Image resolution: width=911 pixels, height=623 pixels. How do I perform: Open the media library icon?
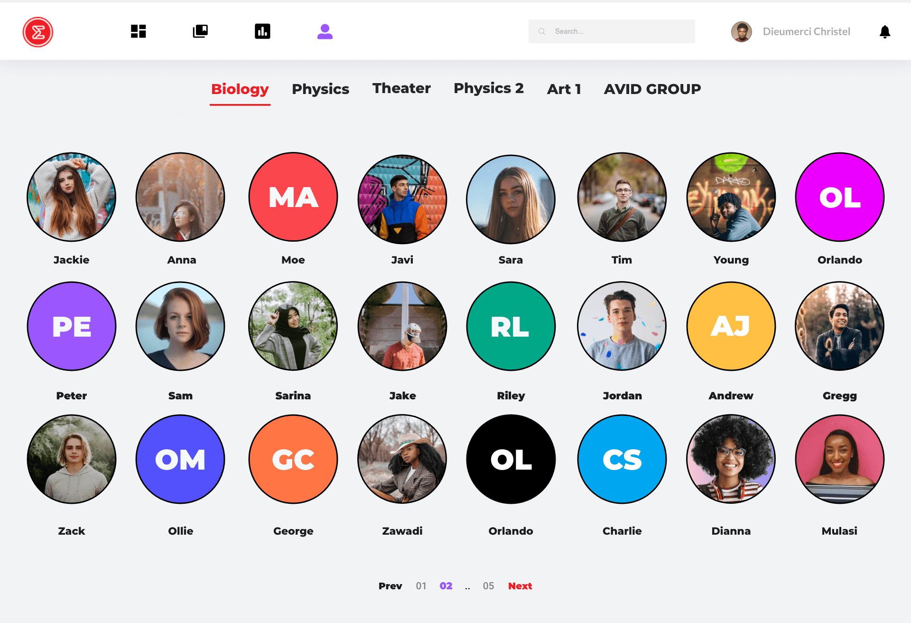pos(200,31)
